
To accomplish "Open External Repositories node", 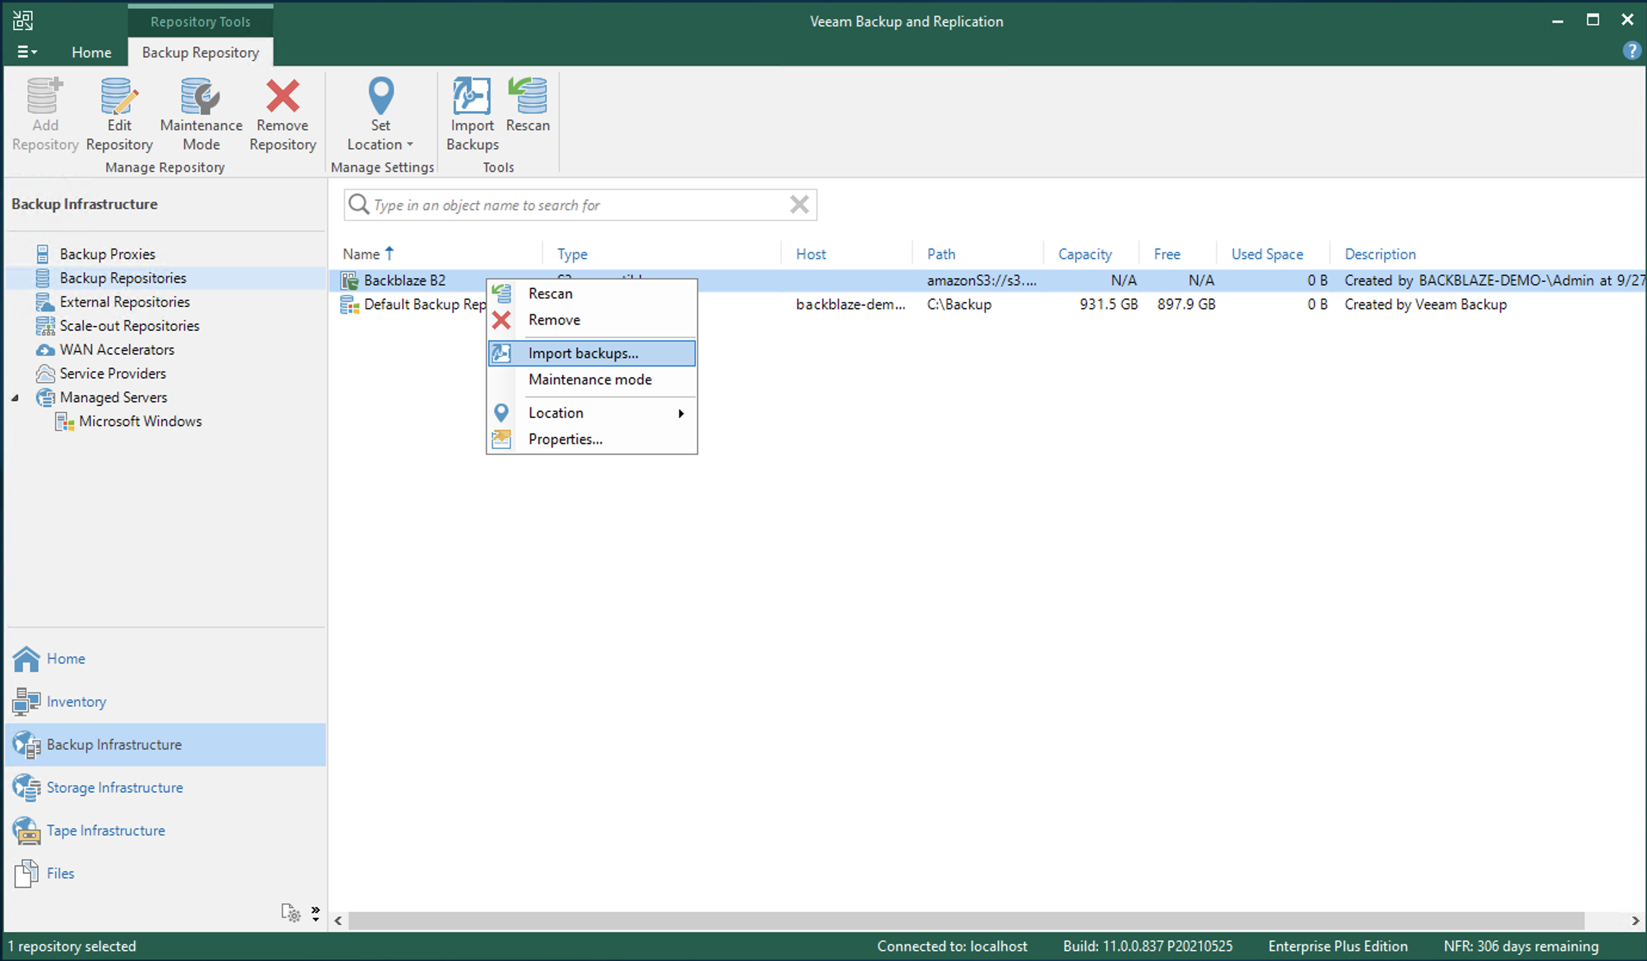I will click(124, 301).
